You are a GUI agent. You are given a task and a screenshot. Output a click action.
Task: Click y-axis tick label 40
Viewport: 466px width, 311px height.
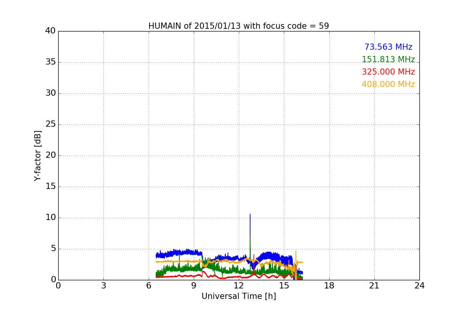point(50,31)
